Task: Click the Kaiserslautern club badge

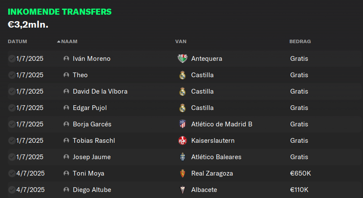Action: click(x=183, y=141)
